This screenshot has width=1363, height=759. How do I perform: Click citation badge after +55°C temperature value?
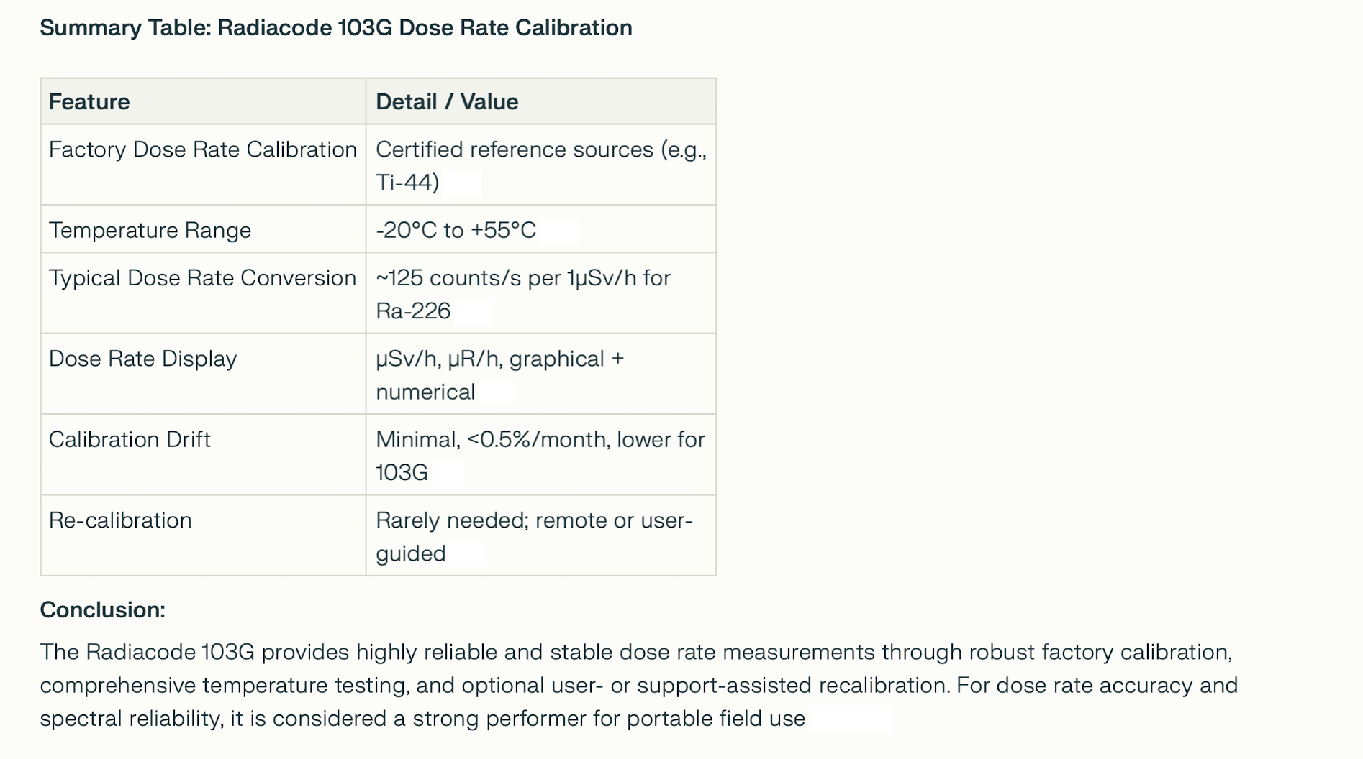[559, 231]
